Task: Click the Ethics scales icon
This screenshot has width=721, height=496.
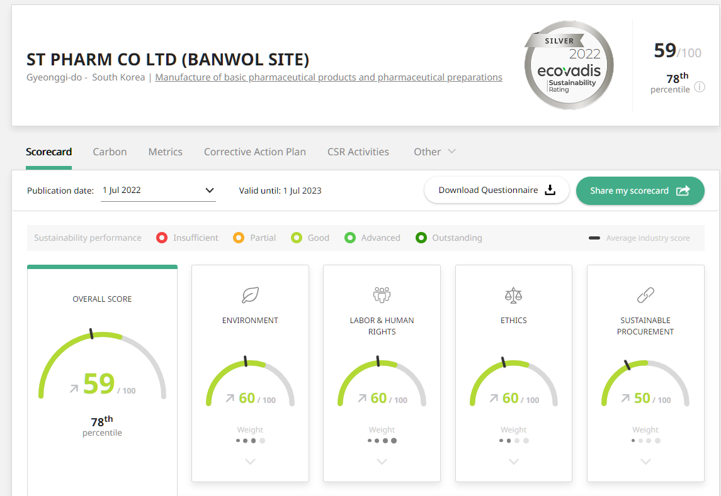Action: tap(513, 295)
